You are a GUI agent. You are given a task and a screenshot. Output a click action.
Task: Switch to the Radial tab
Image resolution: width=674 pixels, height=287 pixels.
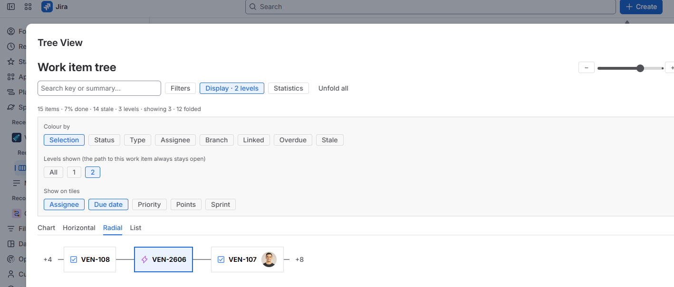click(113, 228)
